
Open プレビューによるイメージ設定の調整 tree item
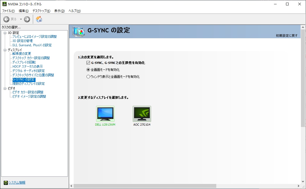click(34, 37)
